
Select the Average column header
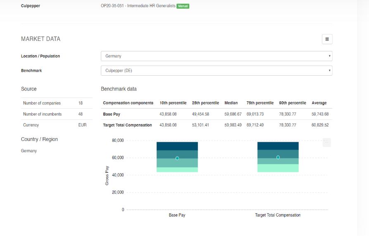pos(319,103)
